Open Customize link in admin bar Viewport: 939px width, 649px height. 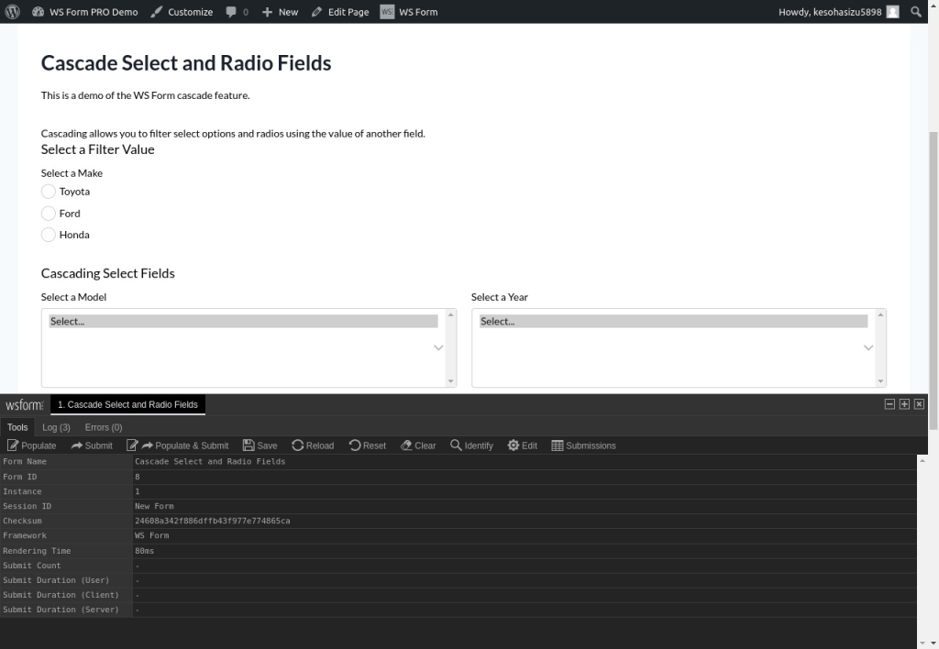pos(182,12)
